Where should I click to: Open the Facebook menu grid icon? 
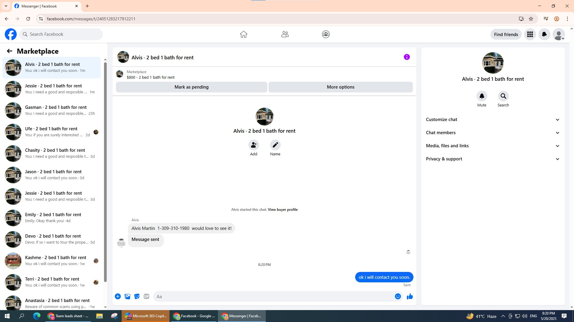[x=530, y=34]
